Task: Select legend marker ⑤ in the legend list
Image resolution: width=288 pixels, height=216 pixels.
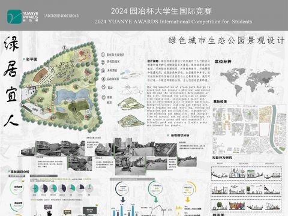Action: 103,87
